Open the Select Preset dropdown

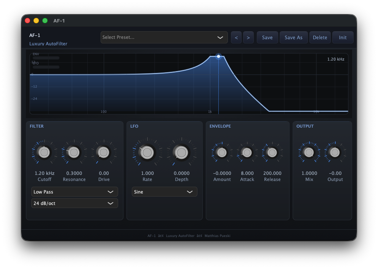point(164,37)
